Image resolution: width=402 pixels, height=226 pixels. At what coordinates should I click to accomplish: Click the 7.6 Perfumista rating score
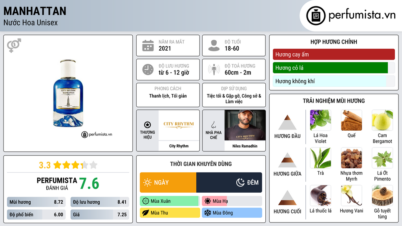[x=89, y=184]
